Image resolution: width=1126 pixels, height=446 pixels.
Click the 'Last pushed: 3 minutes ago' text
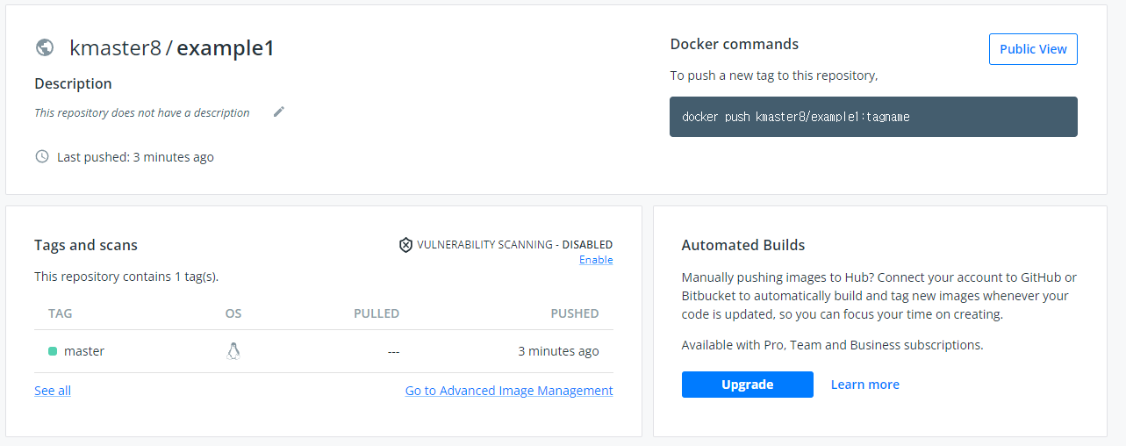click(x=135, y=157)
